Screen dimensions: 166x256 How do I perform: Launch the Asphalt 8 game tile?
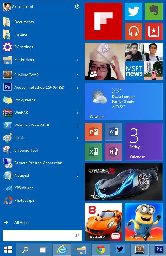point(104,222)
